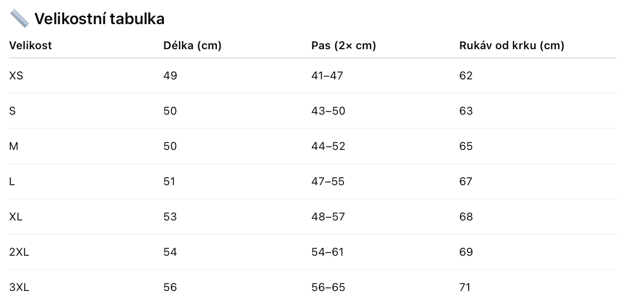Click the Velikostní tabulka heading text

(x=99, y=19)
